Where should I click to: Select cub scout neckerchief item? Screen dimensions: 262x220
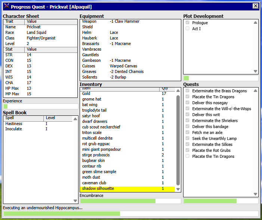click(x=128, y=127)
